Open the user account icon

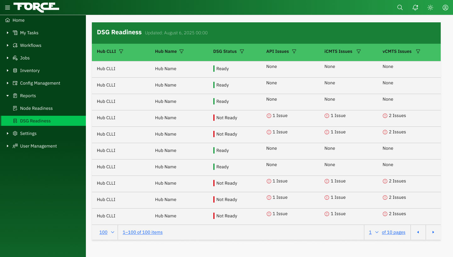pyautogui.click(x=445, y=7)
